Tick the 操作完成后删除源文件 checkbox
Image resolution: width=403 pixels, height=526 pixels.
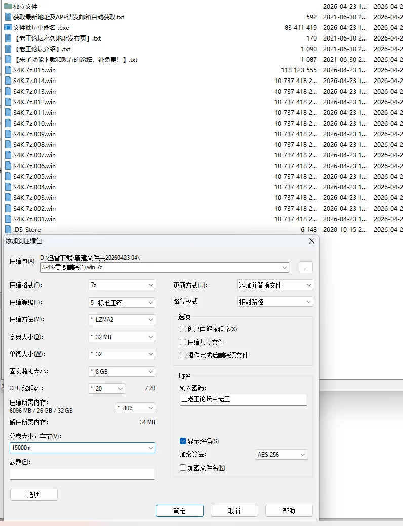pyautogui.click(x=183, y=355)
